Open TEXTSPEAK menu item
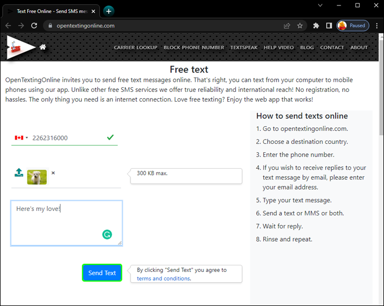This screenshot has height=306, width=384. pyautogui.click(x=244, y=48)
